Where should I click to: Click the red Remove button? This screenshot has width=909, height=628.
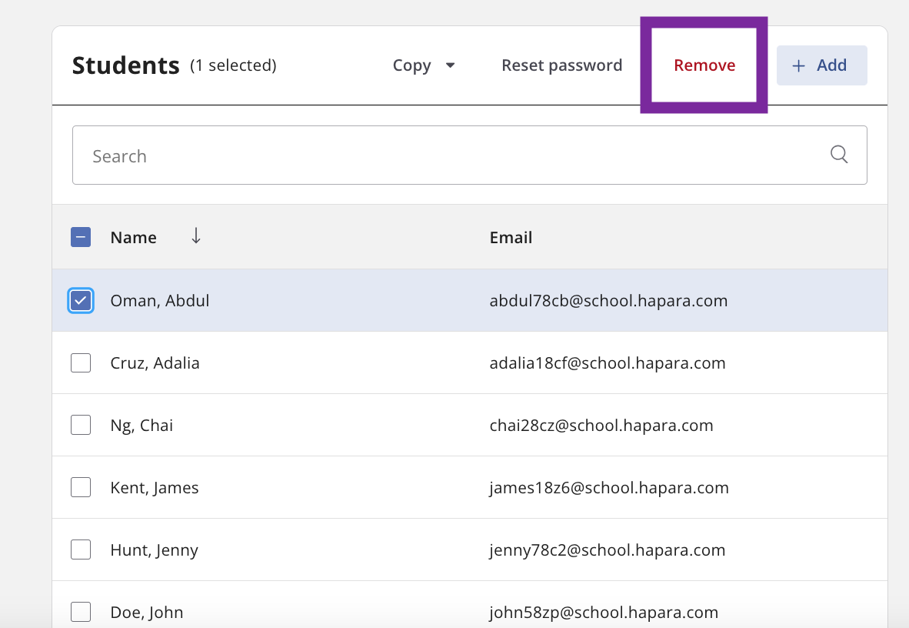coord(704,65)
